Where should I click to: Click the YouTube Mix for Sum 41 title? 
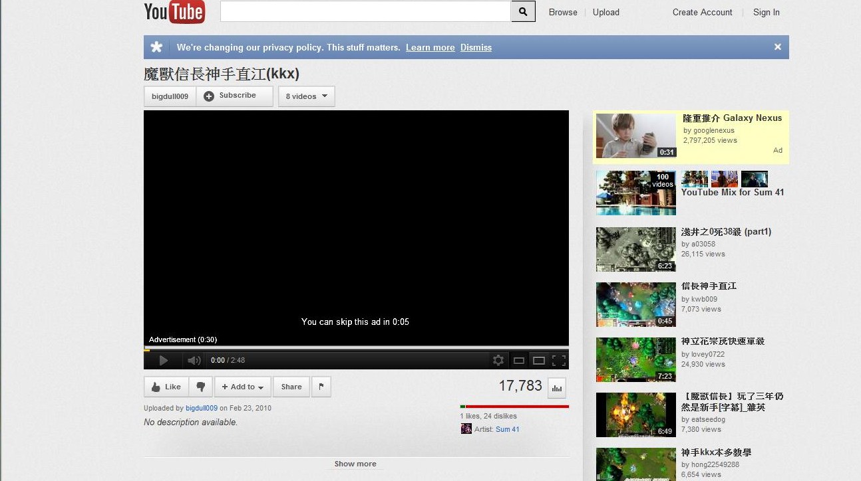point(733,192)
